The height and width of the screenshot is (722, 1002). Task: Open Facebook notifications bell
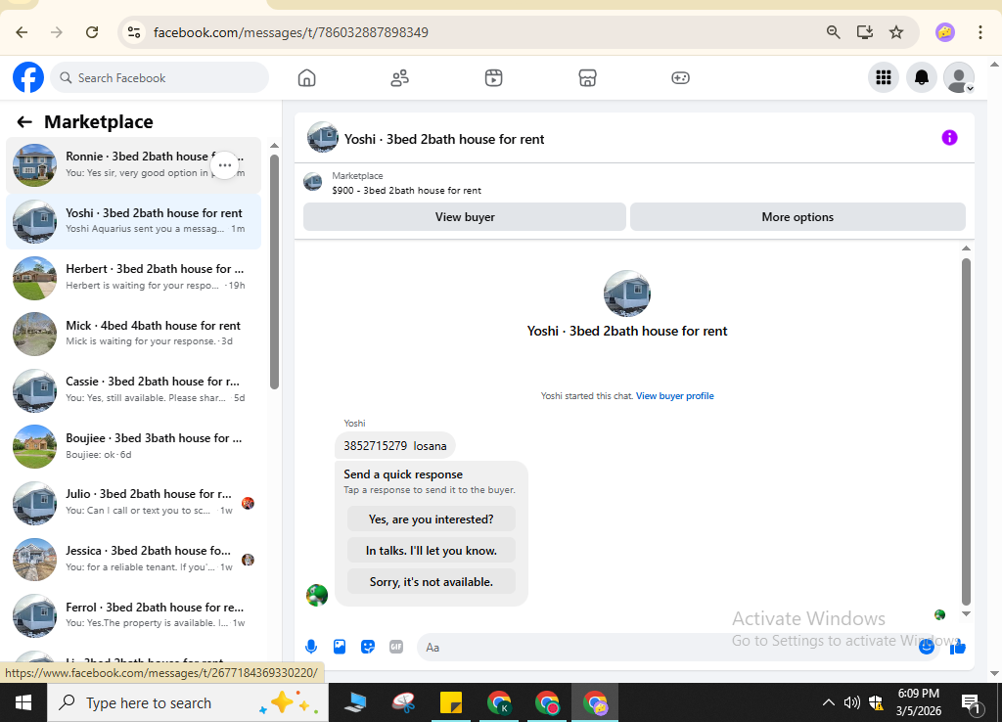click(x=921, y=78)
